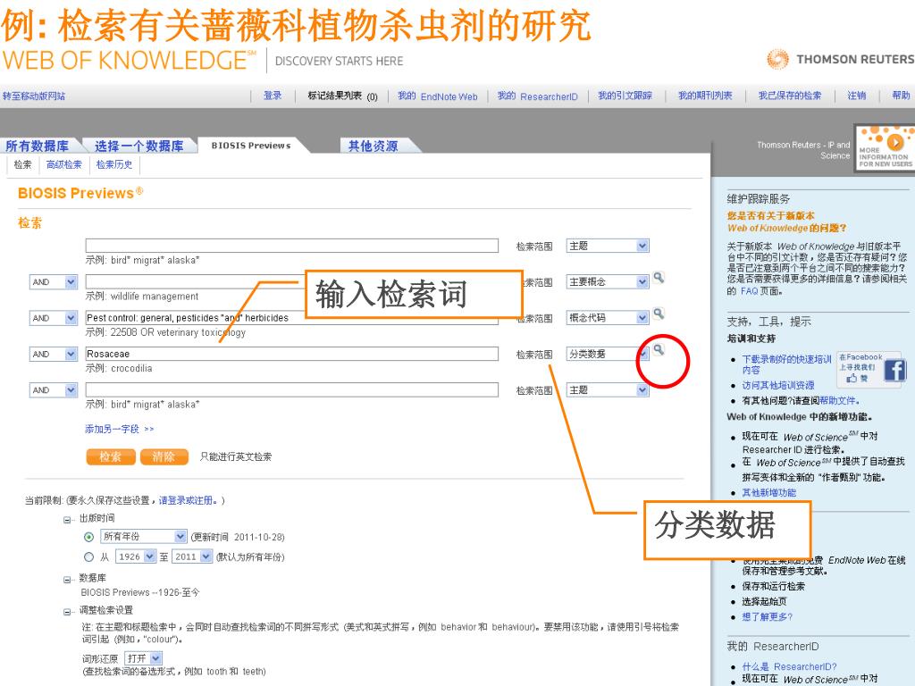Click the Facebook like thumbs-up icon
Viewport: 915px width, 686px height.
852,378
